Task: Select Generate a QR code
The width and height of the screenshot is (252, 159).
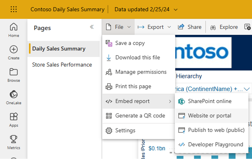Action: 139,116
